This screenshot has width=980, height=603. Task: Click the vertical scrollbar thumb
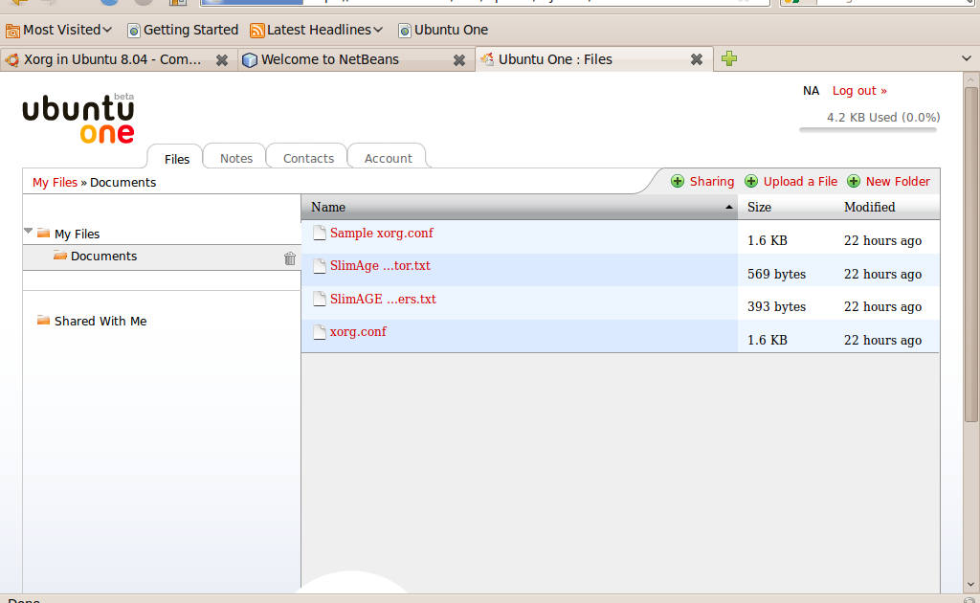pyautogui.click(x=970, y=255)
